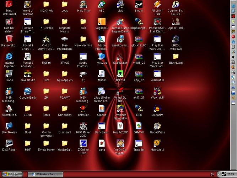Viewport: 237px width, 178px height.
Task: Open Porrasturvat Stair Dismount shortcut
Action: click(x=157, y=22)
